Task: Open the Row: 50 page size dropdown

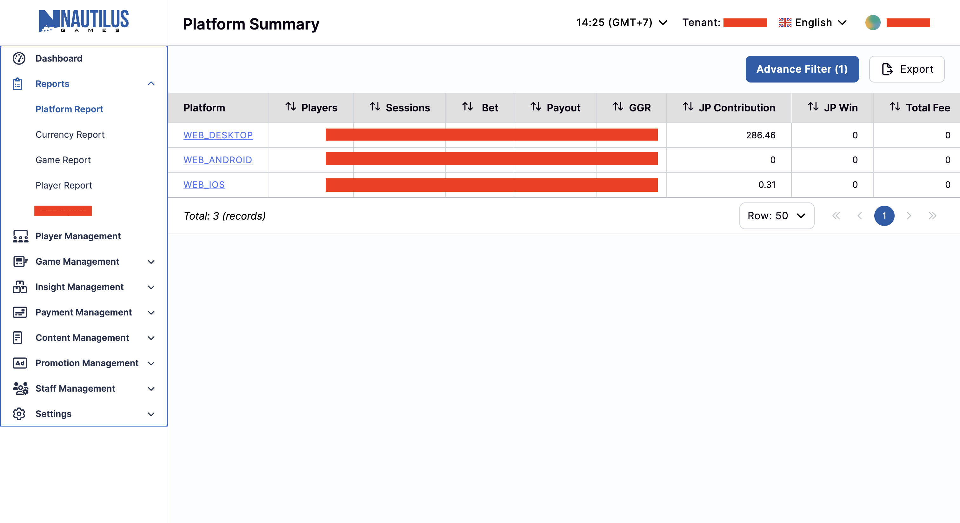Action: 776,216
